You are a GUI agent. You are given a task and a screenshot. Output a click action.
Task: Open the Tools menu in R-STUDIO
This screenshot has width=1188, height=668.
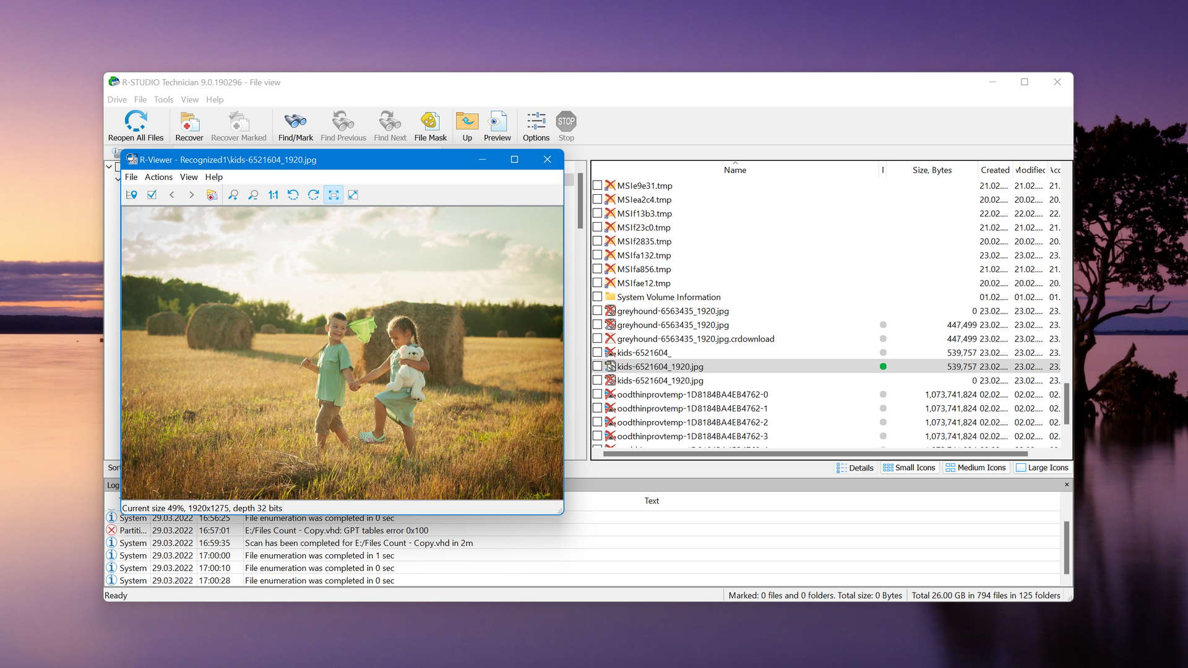tap(163, 100)
